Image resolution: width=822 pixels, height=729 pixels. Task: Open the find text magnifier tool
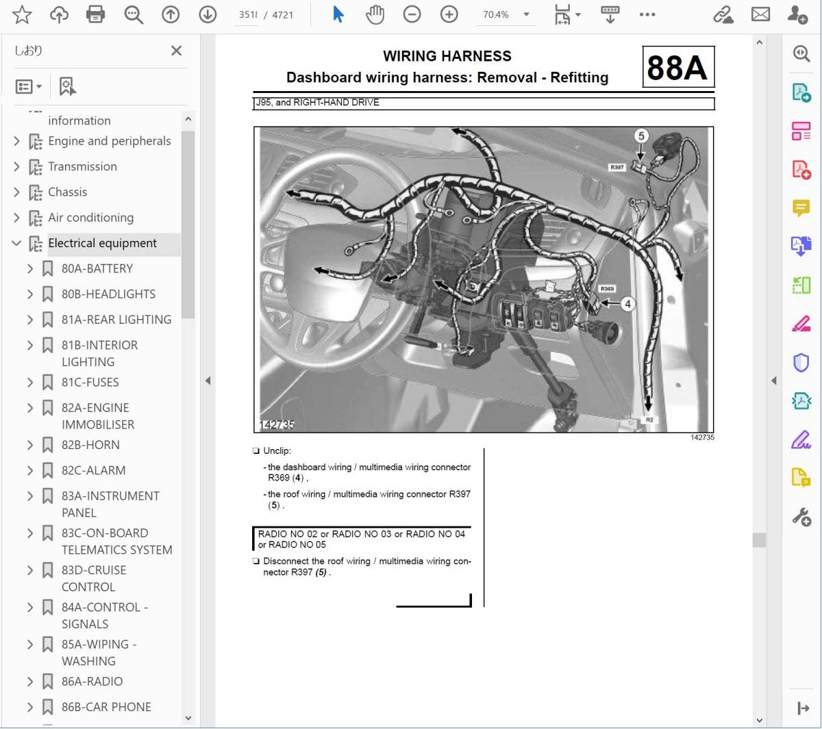[133, 14]
